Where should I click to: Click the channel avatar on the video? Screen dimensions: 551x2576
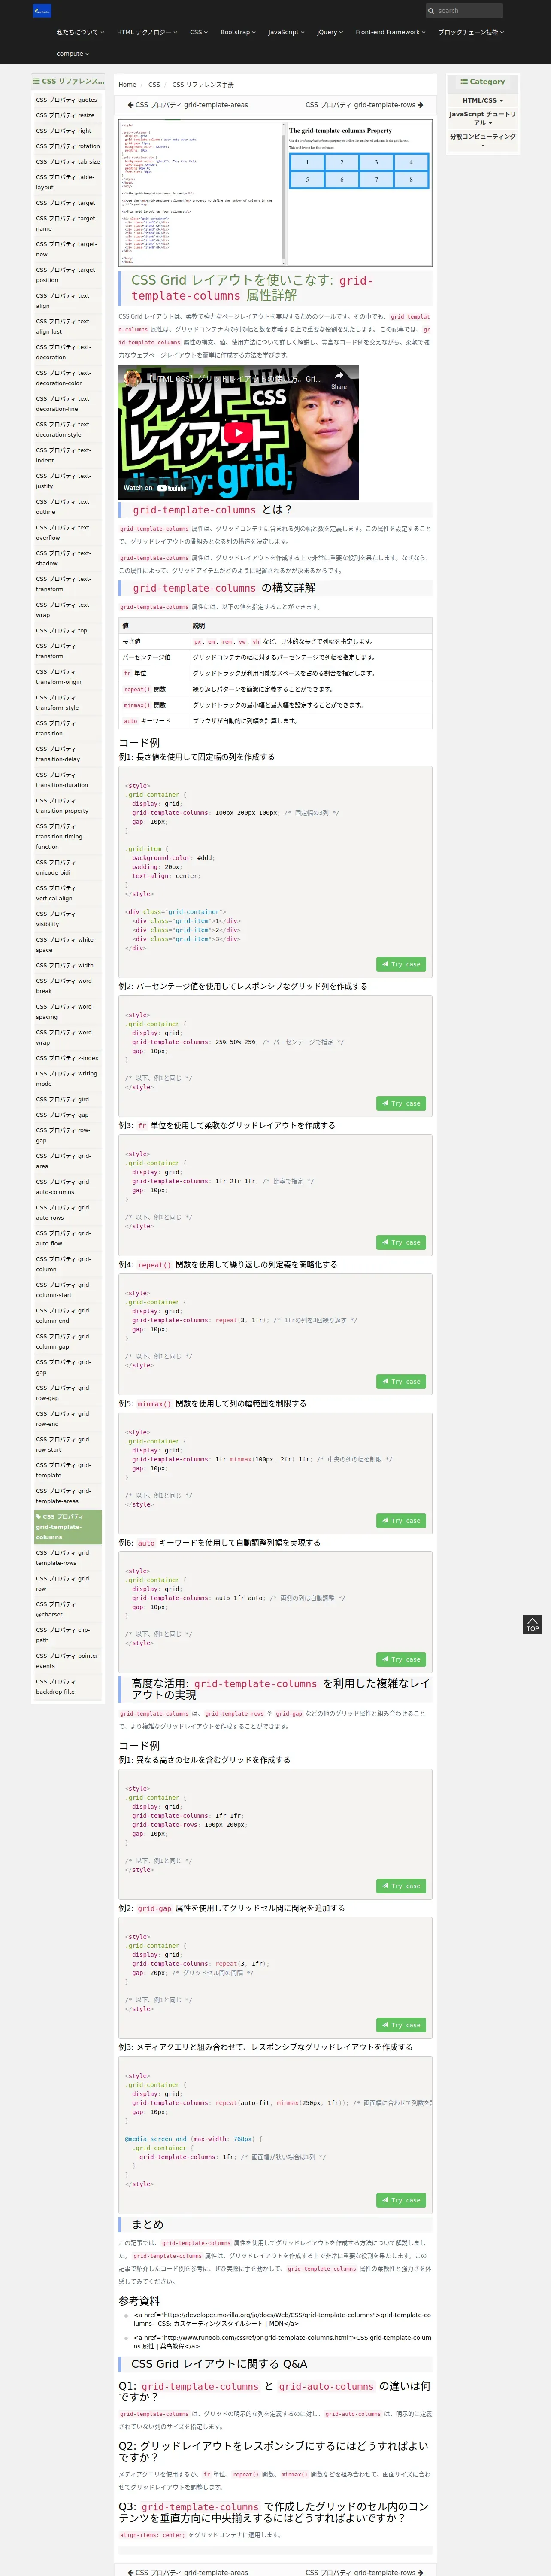[133, 380]
